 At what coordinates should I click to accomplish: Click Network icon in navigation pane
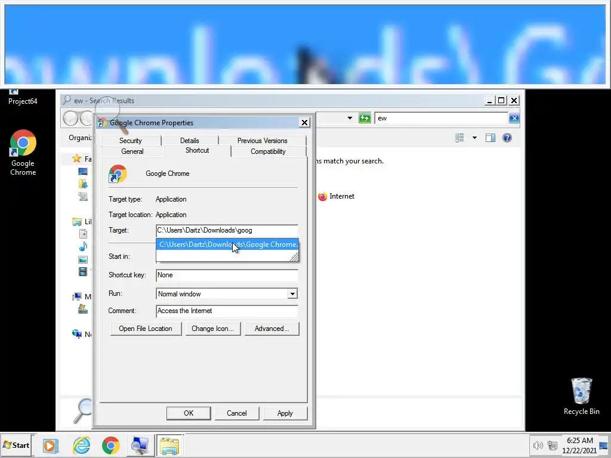click(x=77, y=334)
